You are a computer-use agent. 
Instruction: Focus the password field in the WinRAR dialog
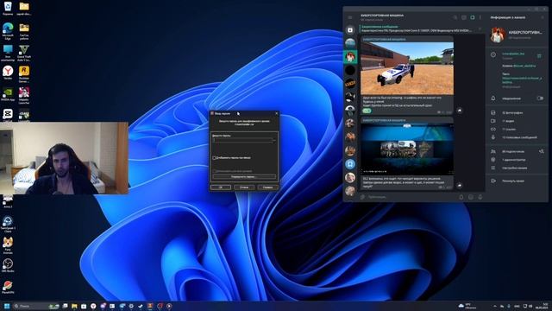pos(242,140)
